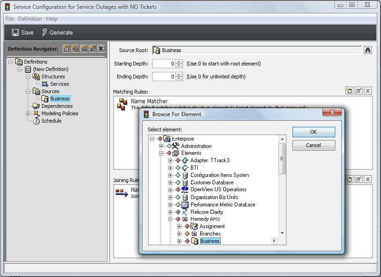Viewport: 381px width, 277px height.
Task: Close the Browse For Element dialog
Action: coord(332,112)
